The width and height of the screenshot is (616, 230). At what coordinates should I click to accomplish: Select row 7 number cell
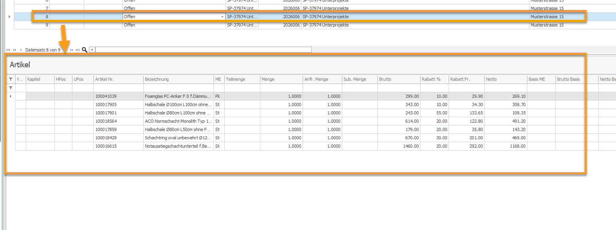click(x=32, y=8)
